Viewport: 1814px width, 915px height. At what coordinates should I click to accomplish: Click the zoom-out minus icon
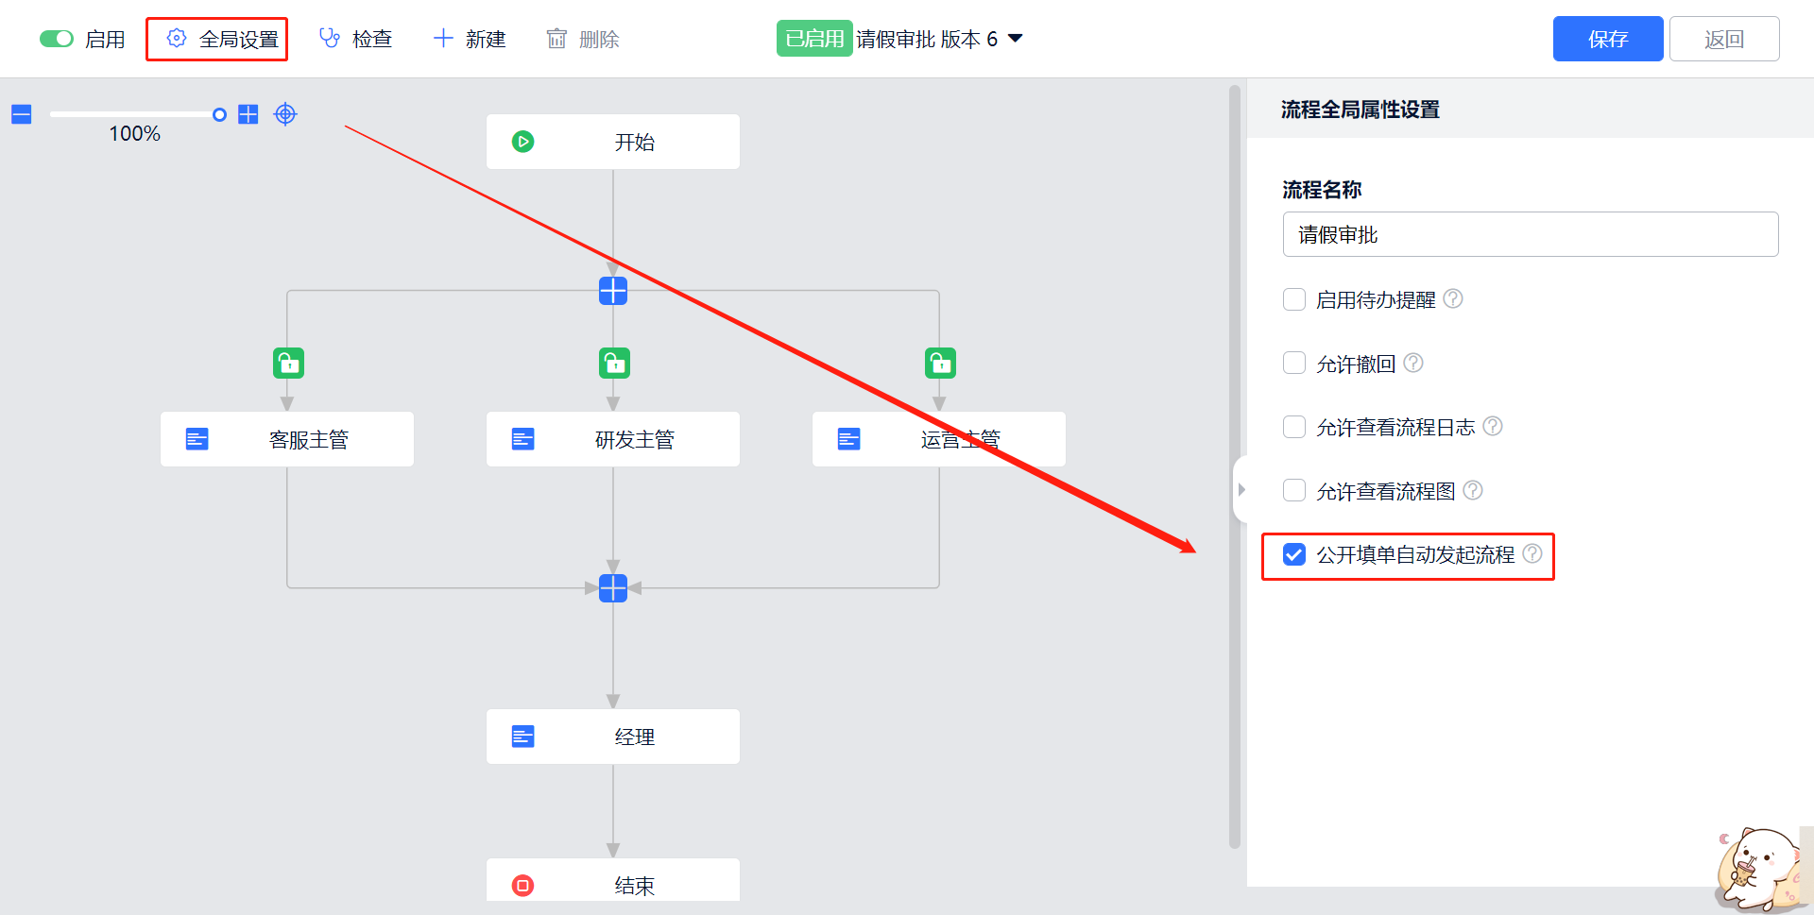(22, 114)
